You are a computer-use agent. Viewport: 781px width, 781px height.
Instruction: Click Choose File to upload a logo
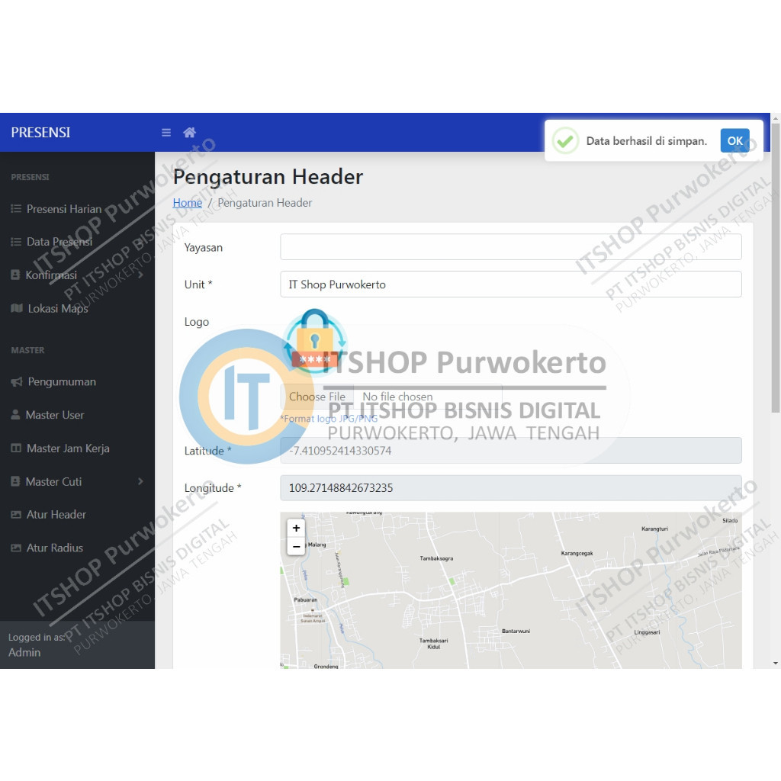318,397
